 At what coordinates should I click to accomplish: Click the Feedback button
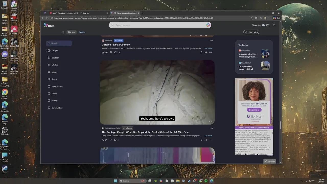tap(270, 162)
